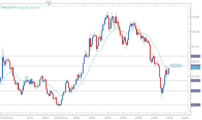Click the 2012 year label above chart
The image size is (202, 120).
pos(49,2)
